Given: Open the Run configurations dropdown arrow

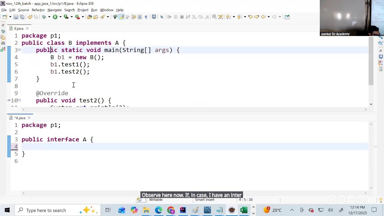Looking at the screenshot, I should [60, 17].
